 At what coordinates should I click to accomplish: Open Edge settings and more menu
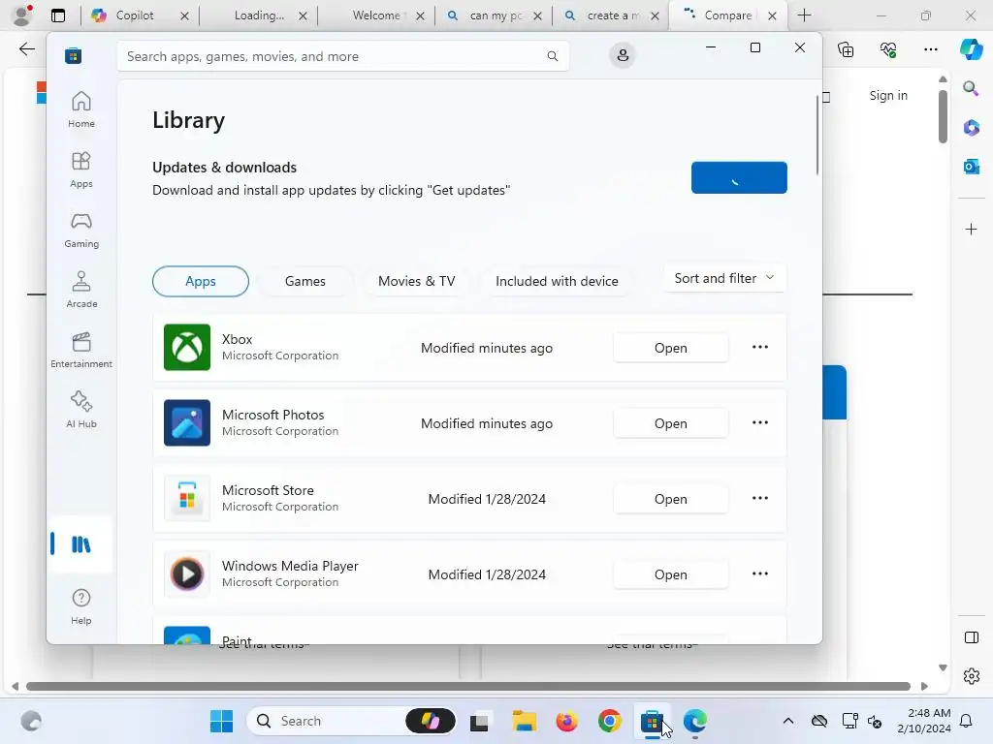[930, 49]
